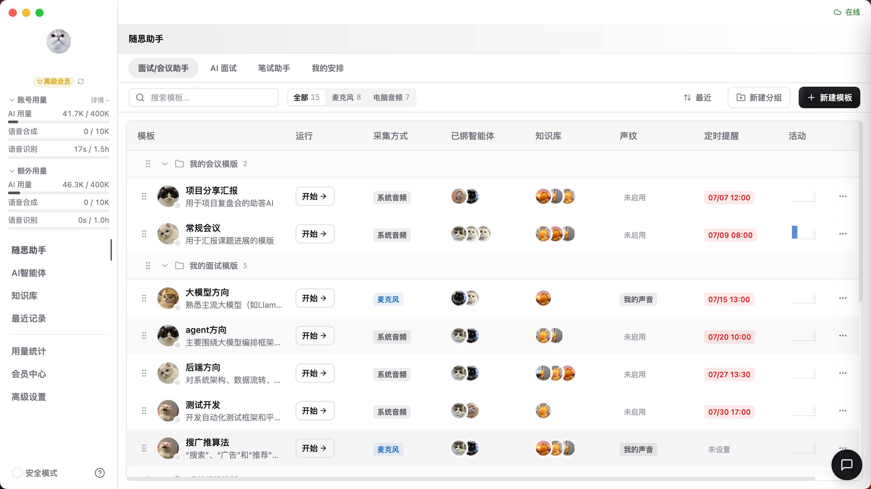The height and width of the screenshot is (489, 871).
Task: Click the 07/07 12:00 reminder tag
Action: (729, 198)
